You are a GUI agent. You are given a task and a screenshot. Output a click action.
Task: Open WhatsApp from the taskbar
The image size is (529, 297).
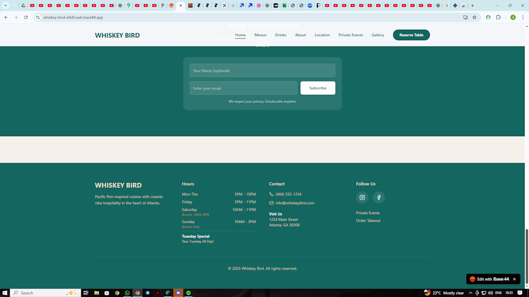[127, 293]
